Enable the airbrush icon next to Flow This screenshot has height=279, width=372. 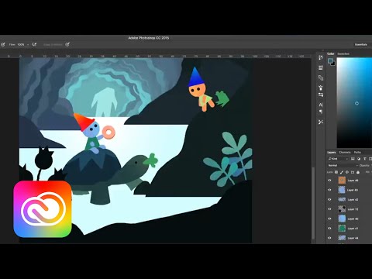(x=34, y=44)
